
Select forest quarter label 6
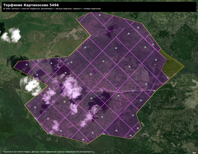37,75
